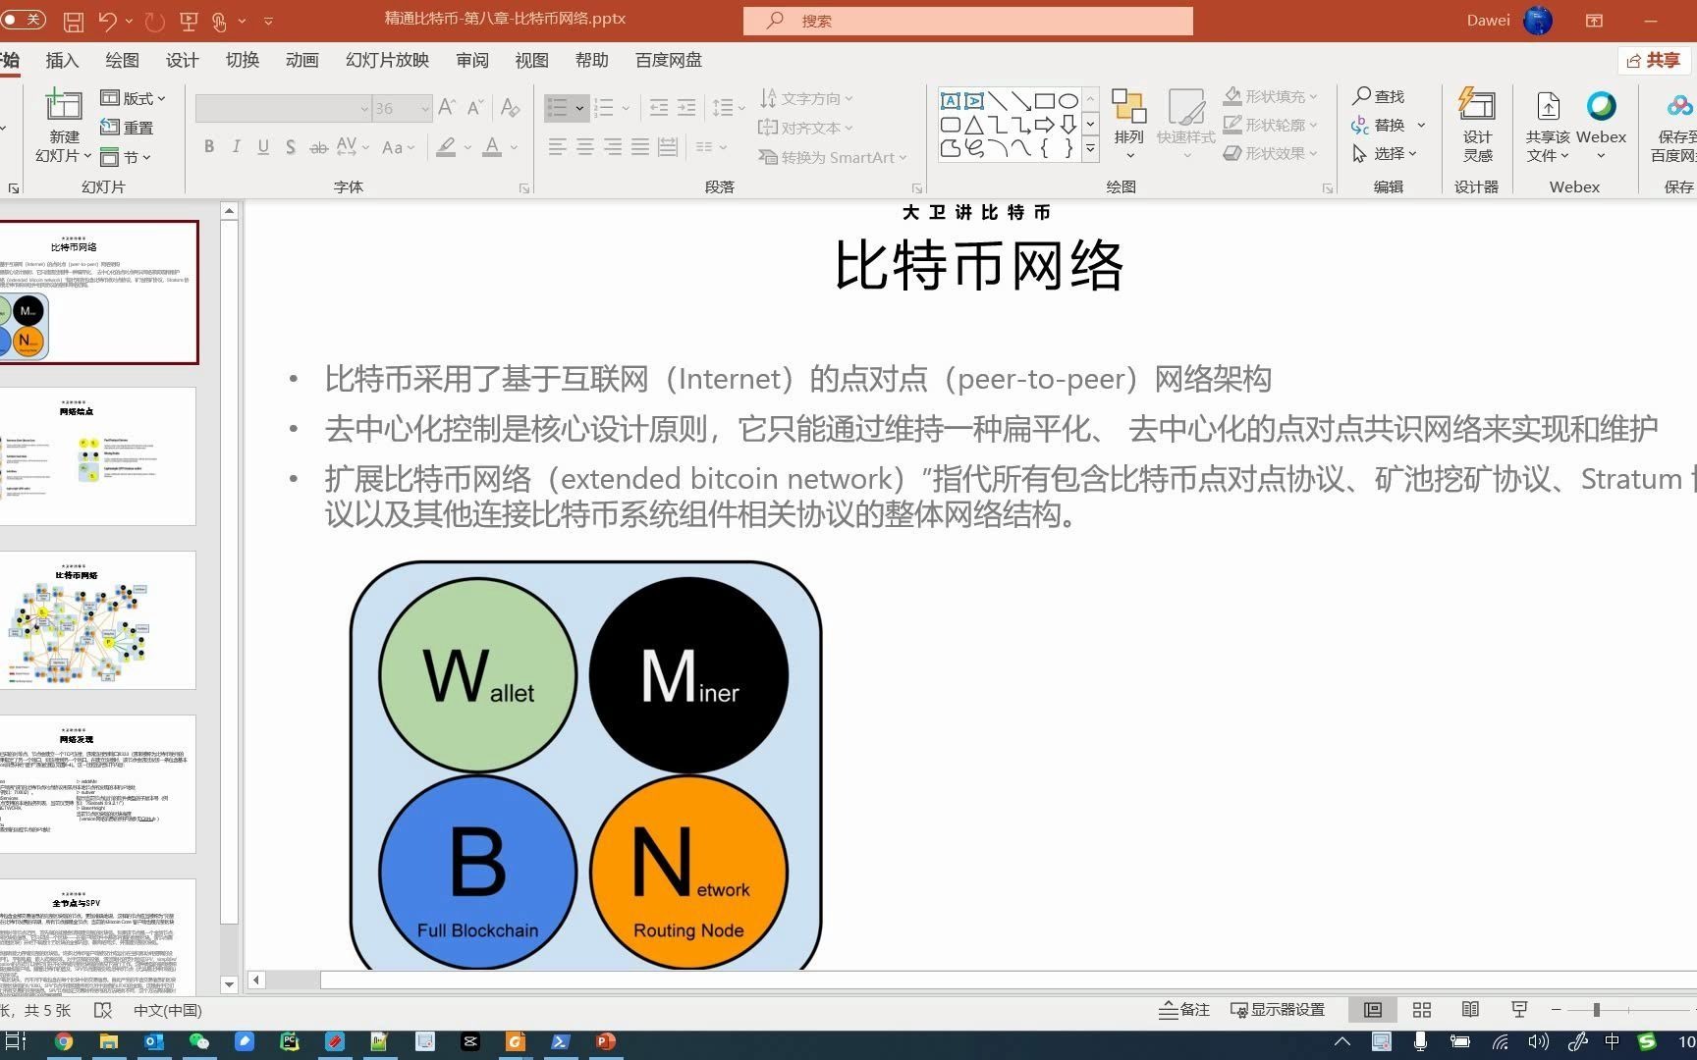This screenshot has height=1060, width=1697.
Task: Open the font name combo box
Action: [x=283, y=108]
